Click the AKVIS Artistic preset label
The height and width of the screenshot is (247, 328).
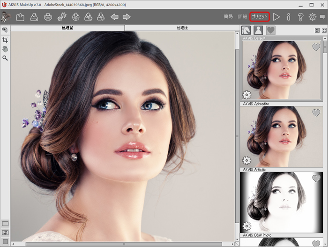254,169
